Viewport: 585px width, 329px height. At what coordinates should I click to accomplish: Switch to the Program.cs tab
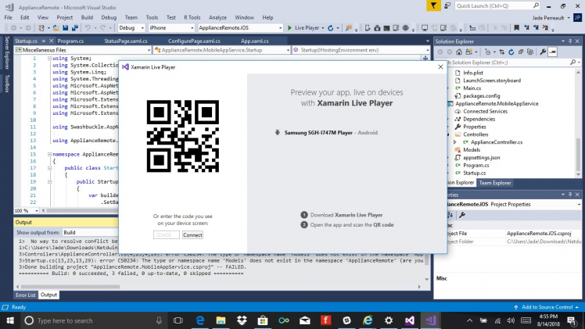pos(70,41)
